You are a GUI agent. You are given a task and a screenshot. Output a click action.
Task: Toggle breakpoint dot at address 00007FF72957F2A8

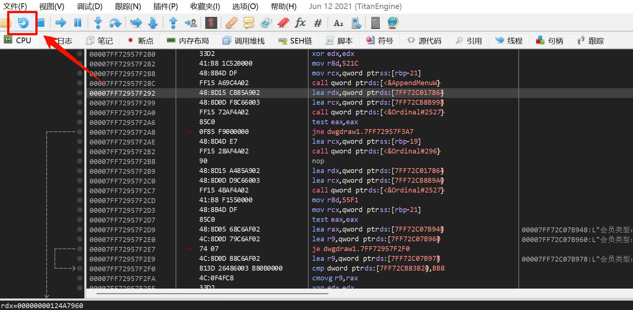pos(80,132)
